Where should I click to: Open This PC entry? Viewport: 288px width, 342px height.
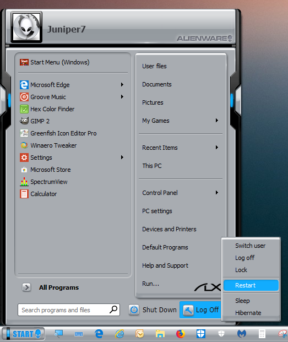(152, 166)
